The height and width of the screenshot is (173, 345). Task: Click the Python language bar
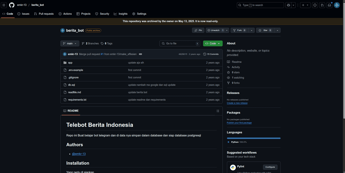tap(254, 138)
